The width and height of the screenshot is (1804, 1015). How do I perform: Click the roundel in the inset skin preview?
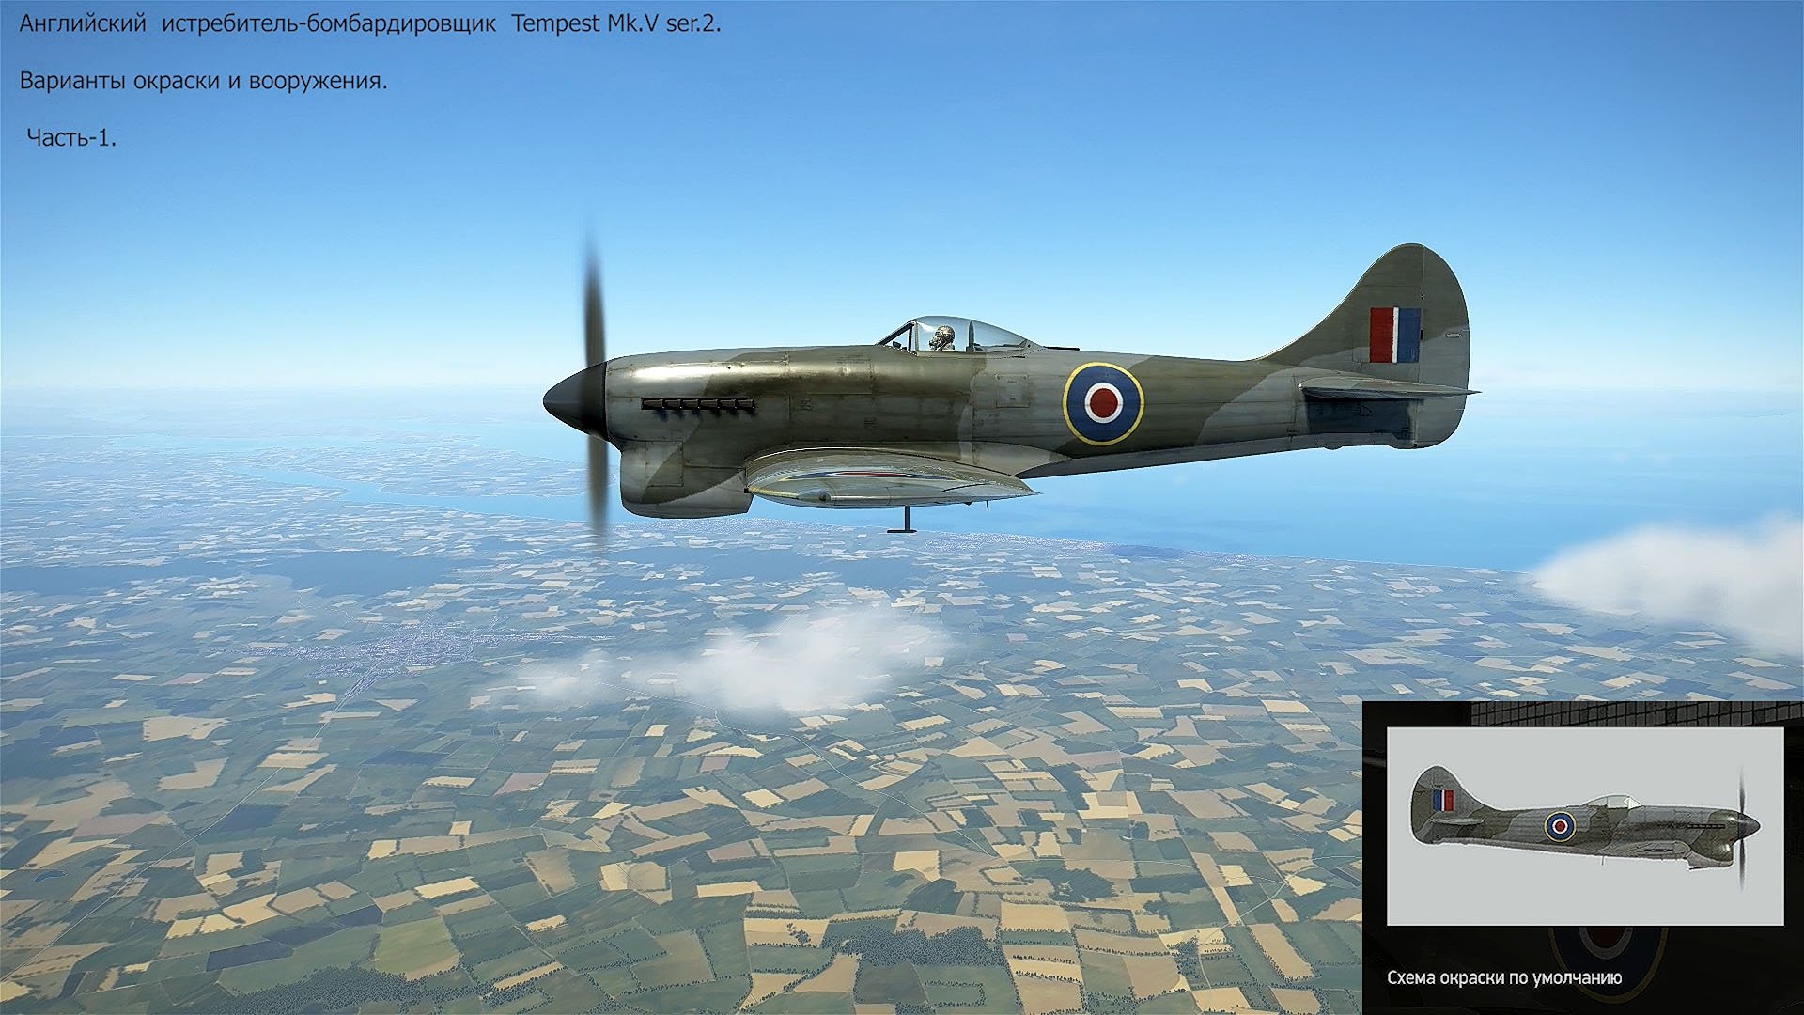click(x=1560, y=826)
